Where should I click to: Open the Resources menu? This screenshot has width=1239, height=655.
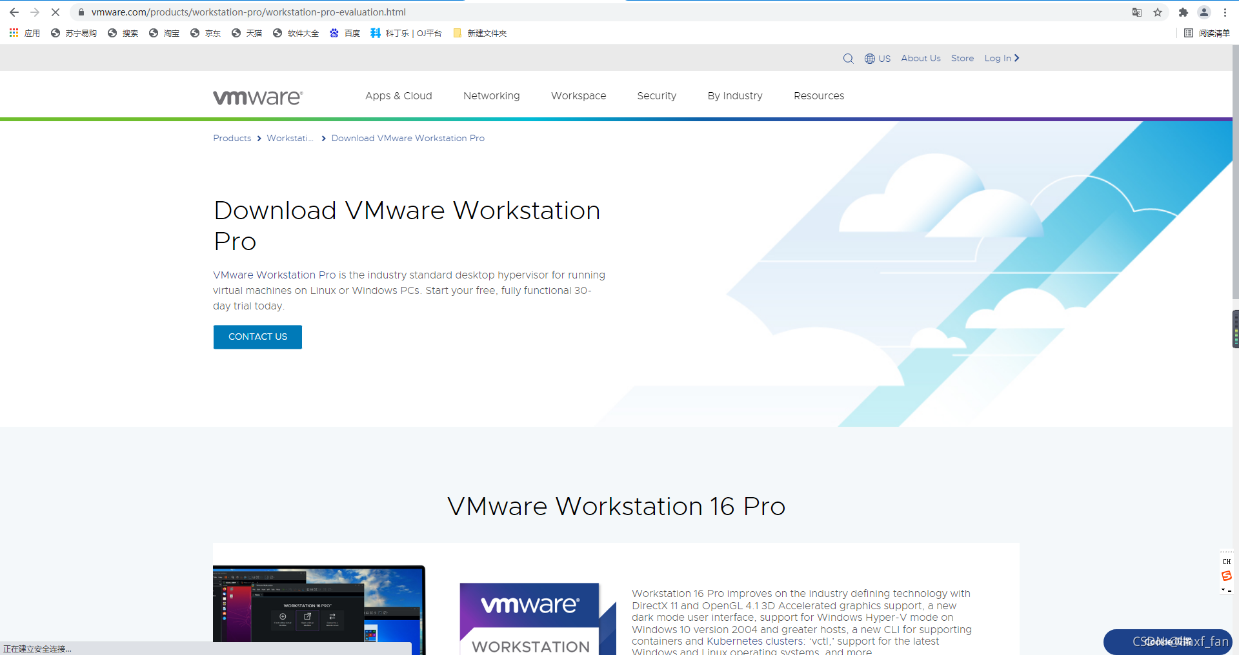coord(819,95)
